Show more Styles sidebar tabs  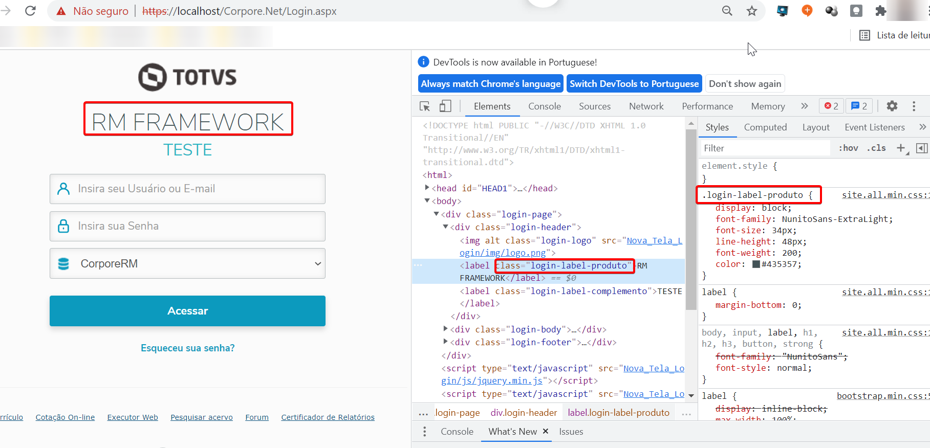[922, 127]
